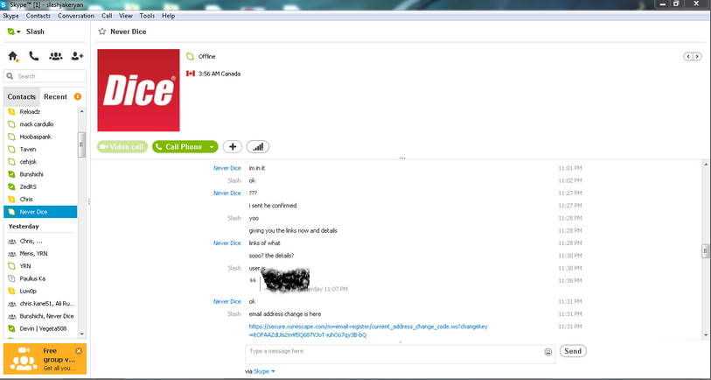Click the sidebar collapse splitter handle
The image size is (711, 380).
point(89,201)
